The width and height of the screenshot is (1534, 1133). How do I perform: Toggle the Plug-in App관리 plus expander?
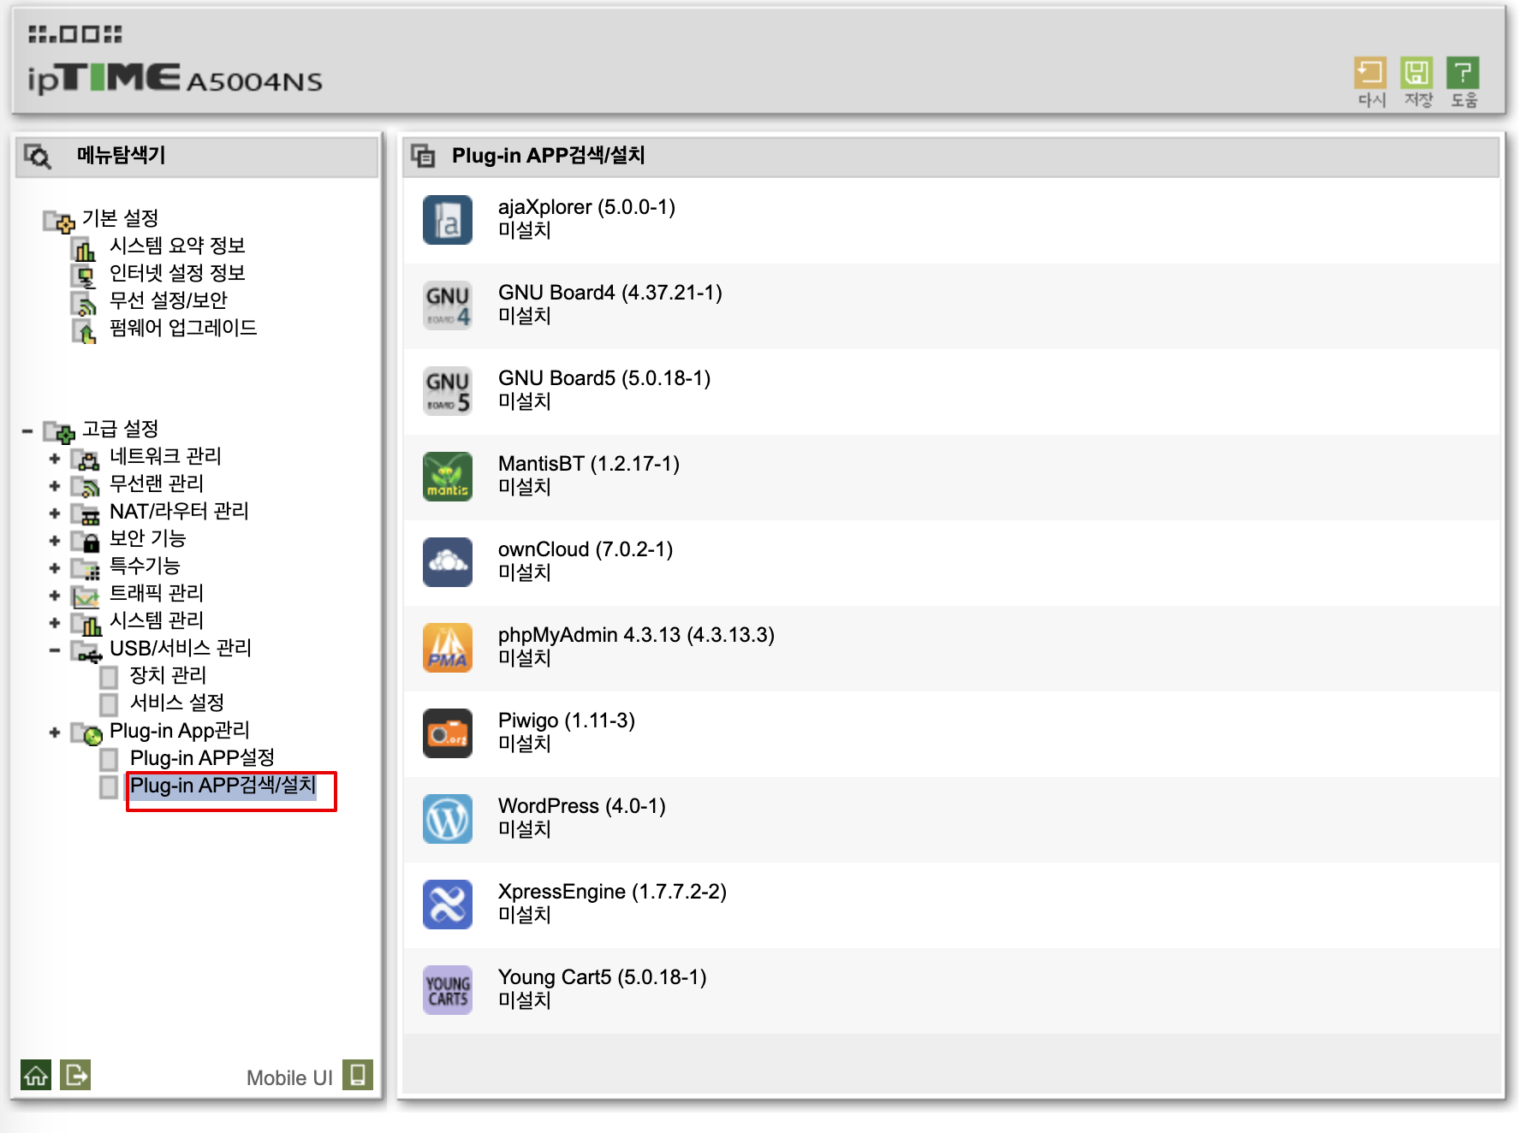[55, 733]
